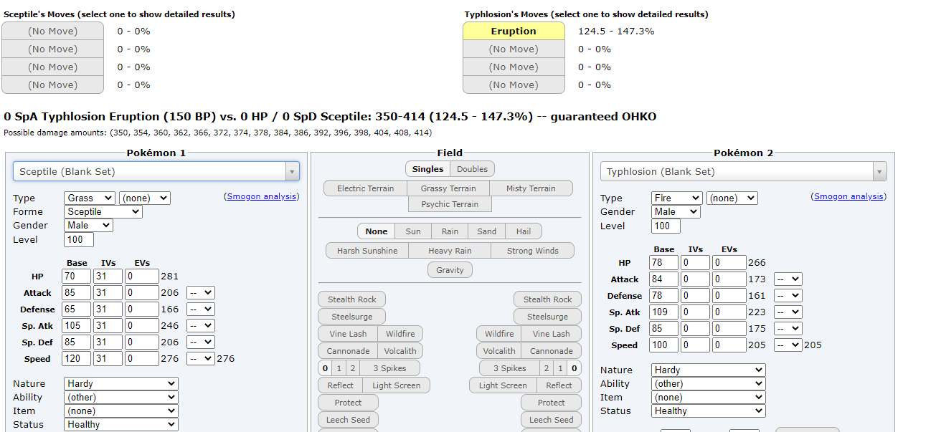Toggle Leech Seed on Typhlosion's side

[x=552, y=420]
